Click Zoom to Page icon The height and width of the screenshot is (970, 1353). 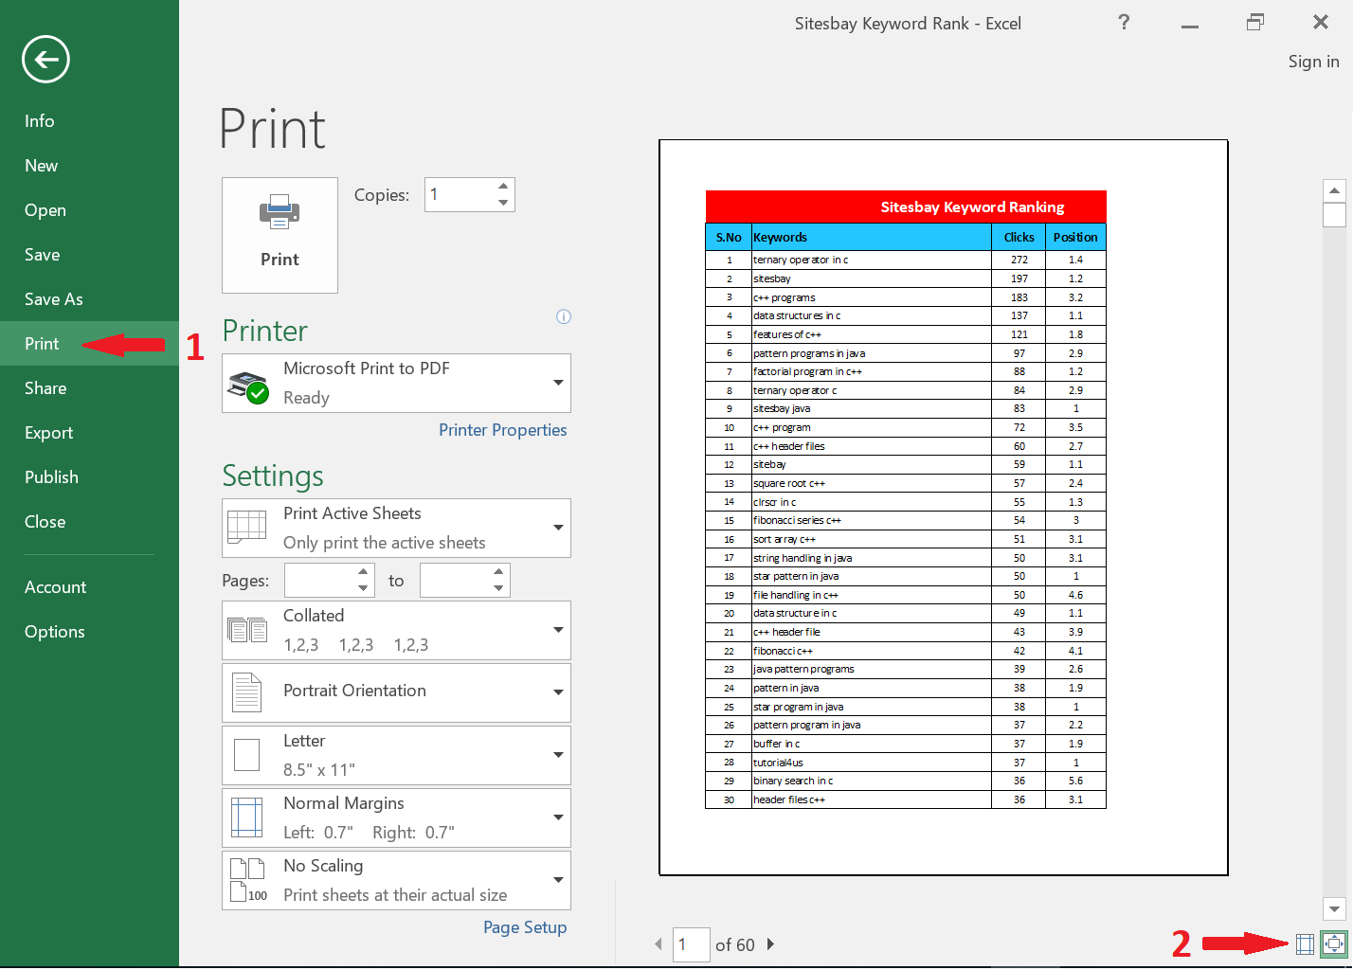point(1333,943)
